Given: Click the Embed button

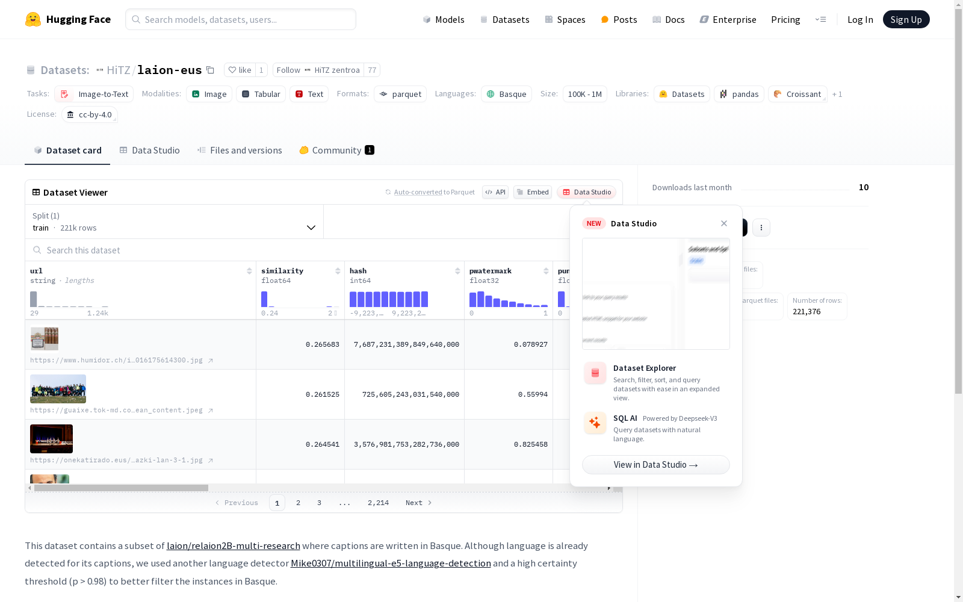Looking at the screenshot, I should pyautogui.click(x=533, y=192).
